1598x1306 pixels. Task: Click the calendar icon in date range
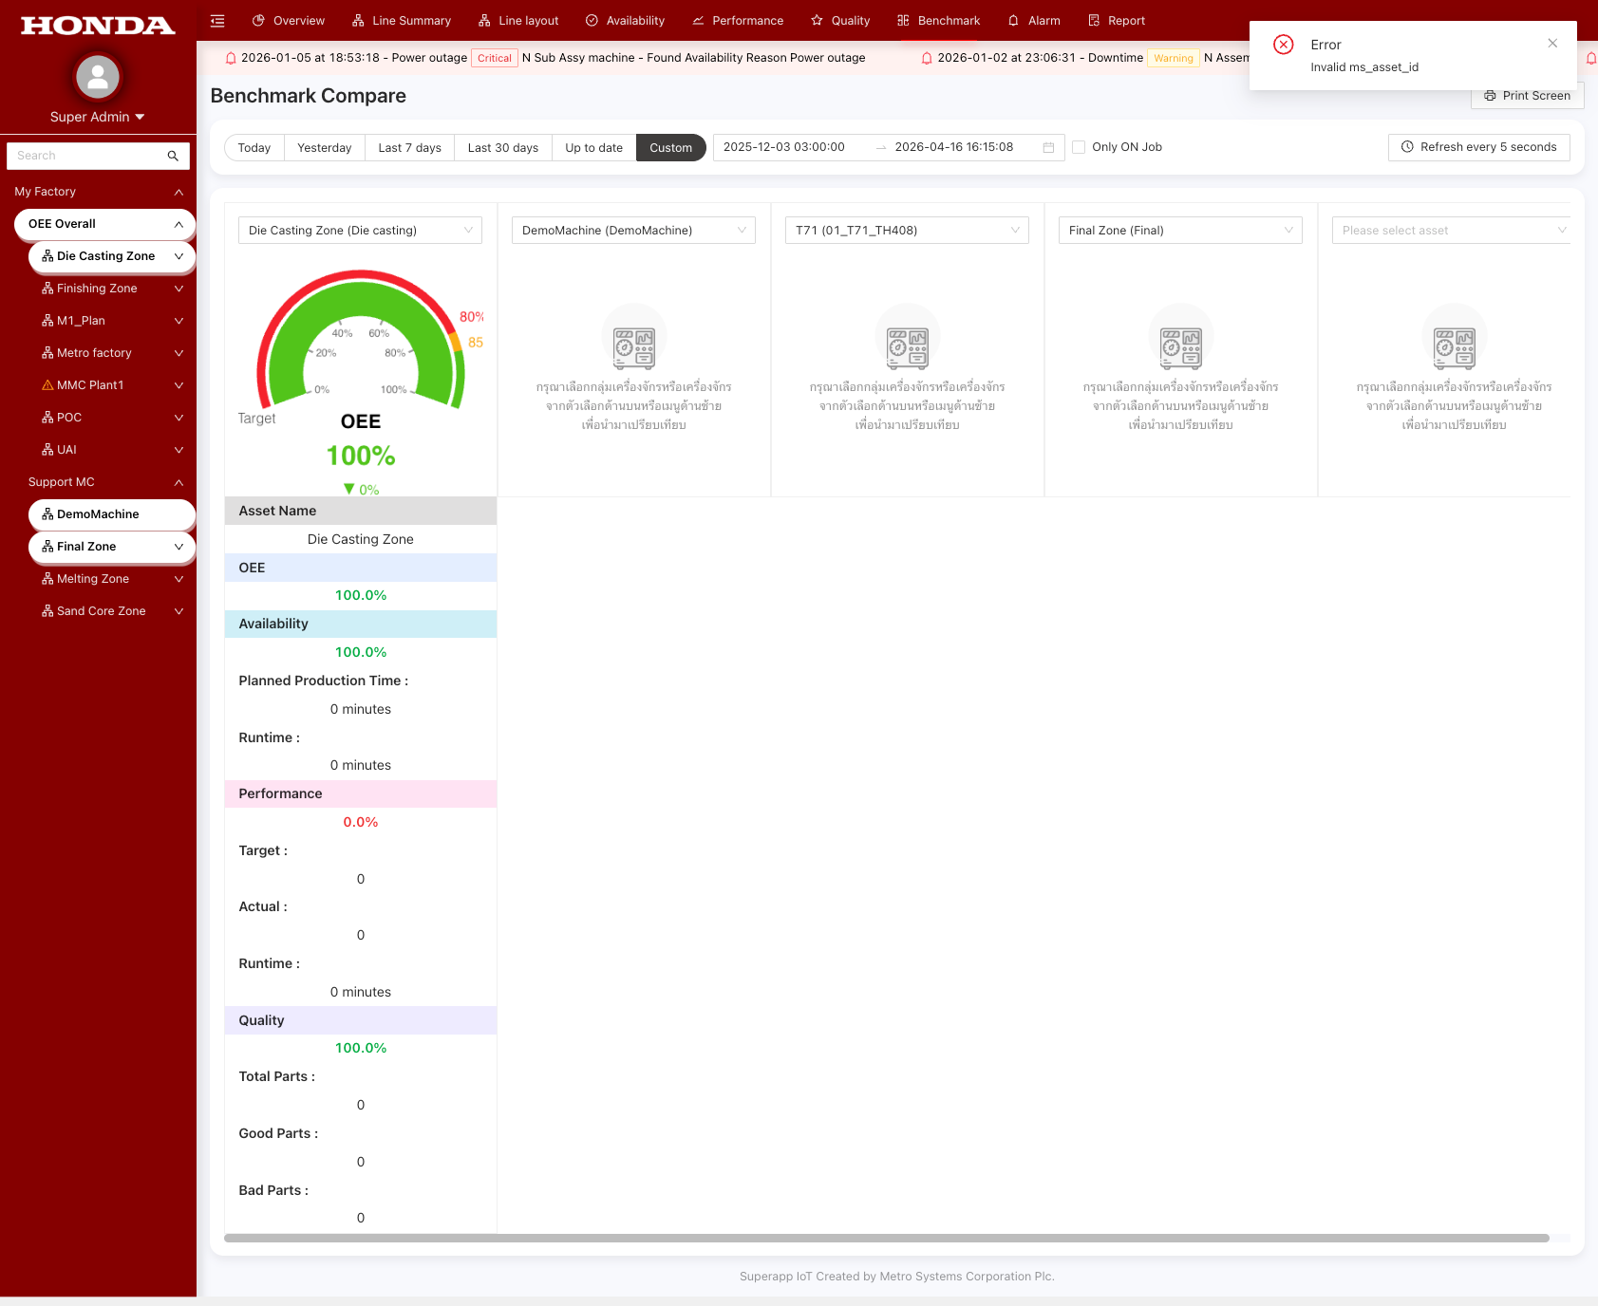coord(1048,147)
